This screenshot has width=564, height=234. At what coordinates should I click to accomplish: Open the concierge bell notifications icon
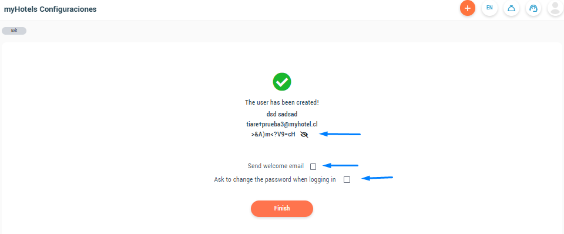point(511,8)
